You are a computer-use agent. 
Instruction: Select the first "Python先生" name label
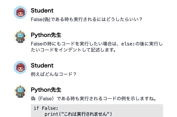pyautogui.click(x=46, y=35)
